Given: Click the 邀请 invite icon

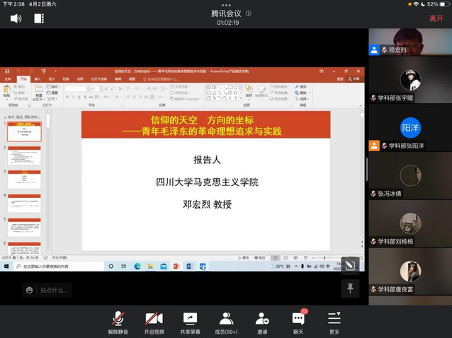Looking at the screenshot, I should tap(262, 322).
